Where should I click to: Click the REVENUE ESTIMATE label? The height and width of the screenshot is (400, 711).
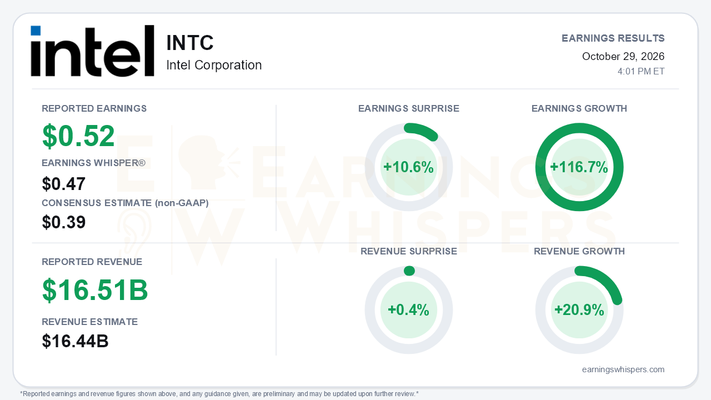pyautogui.click(x=90, y=322)
